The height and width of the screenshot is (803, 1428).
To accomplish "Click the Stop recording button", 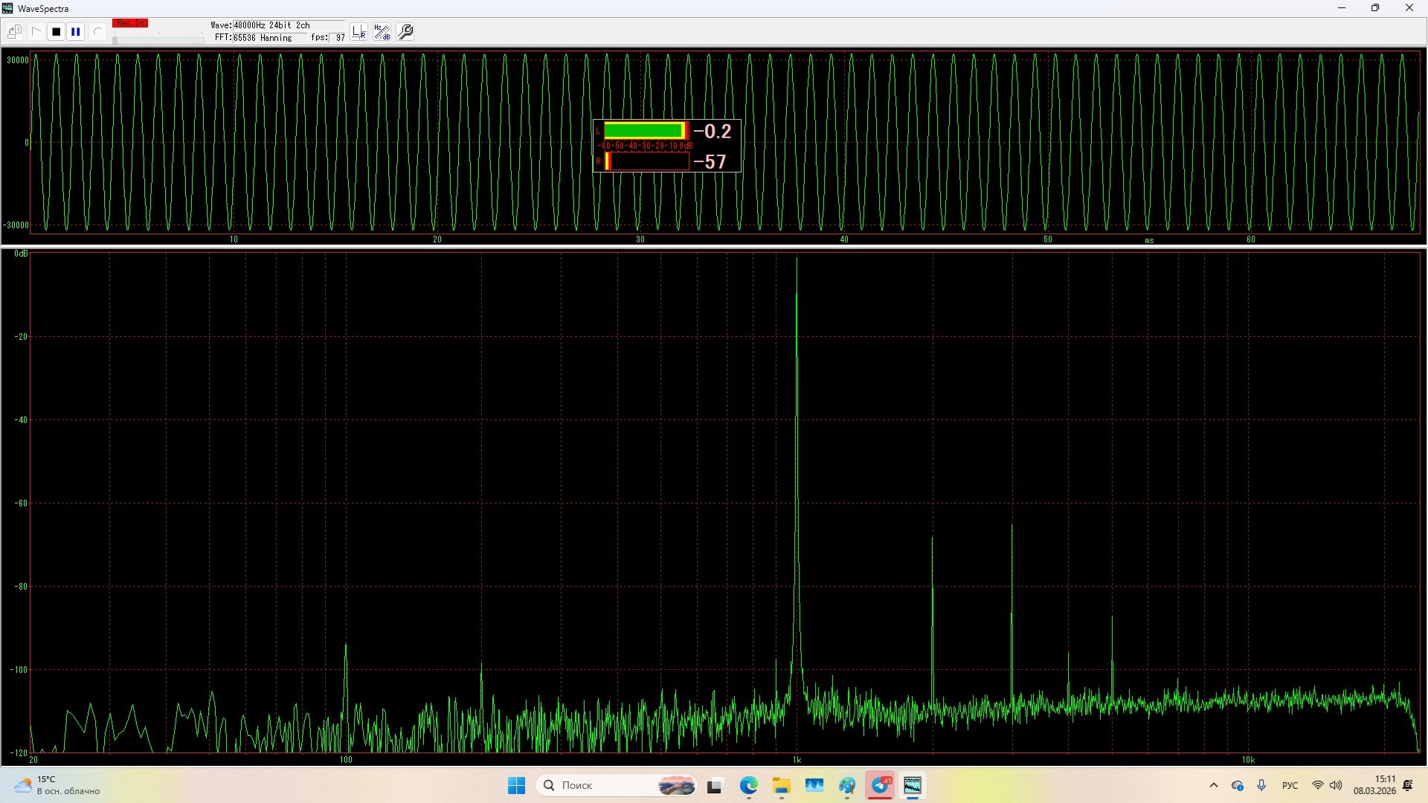I will coord(56,32).
